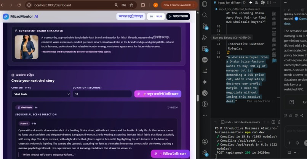Click MicroMentor AI logo
Image resolution: width=307 pixels, height=159 pixels.
click(21, 17)
